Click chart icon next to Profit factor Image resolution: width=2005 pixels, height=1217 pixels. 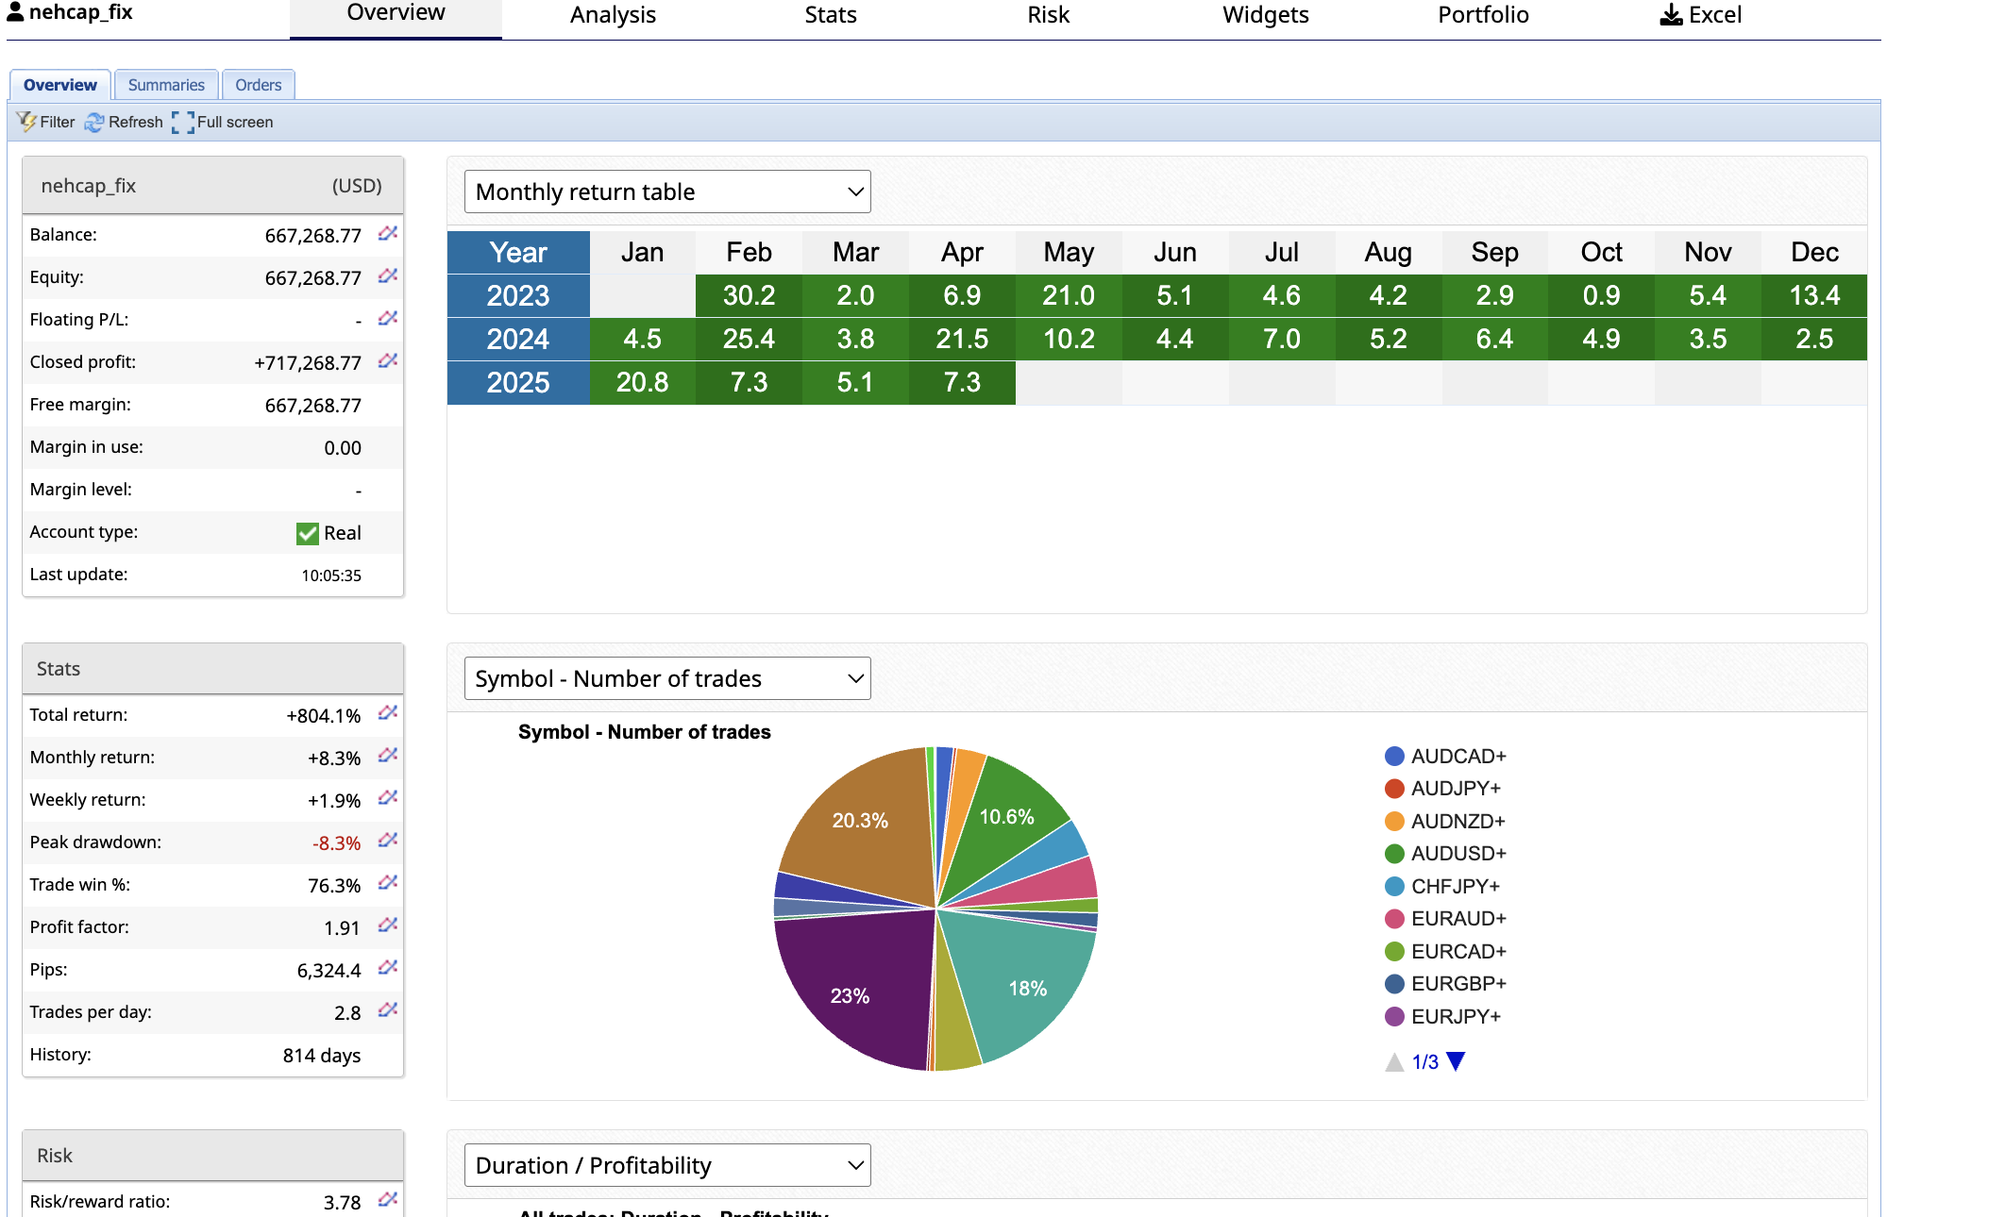coord(387,925)
